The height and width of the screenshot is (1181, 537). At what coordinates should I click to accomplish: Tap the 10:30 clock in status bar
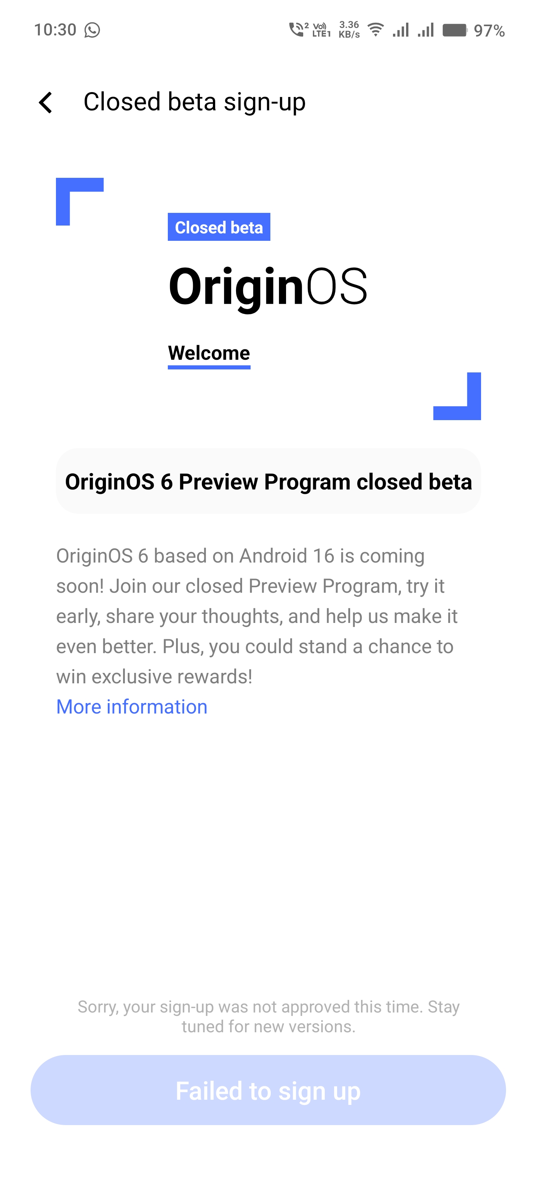55,30
